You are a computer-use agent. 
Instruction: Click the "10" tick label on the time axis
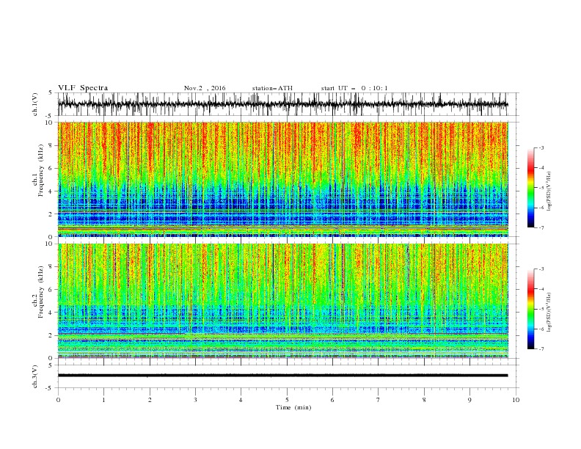516,400
